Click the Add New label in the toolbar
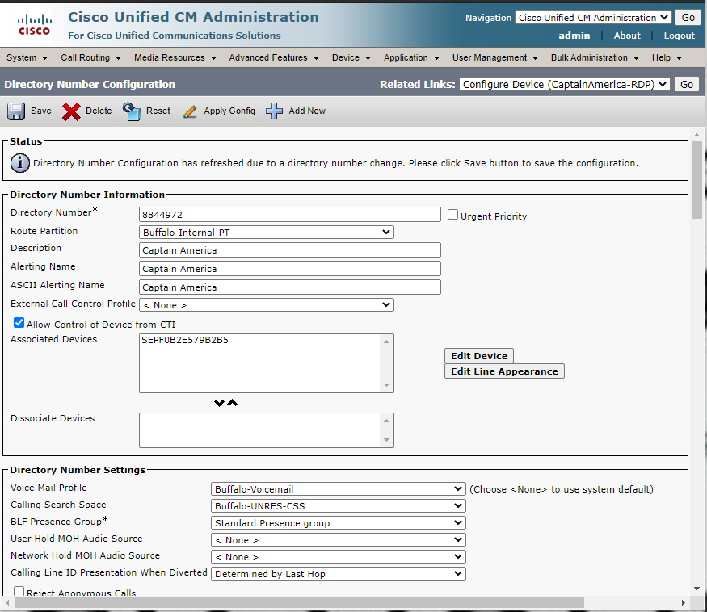The image size is (707, 612). [307, 111]
